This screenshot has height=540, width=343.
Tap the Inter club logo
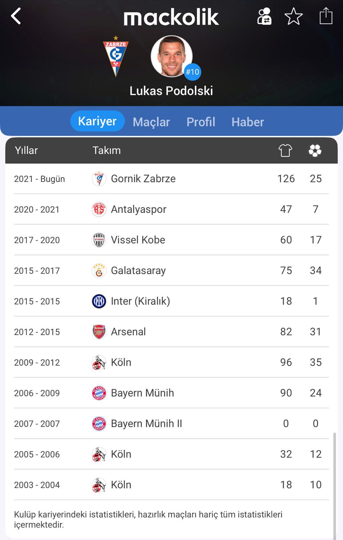(99, 301)
